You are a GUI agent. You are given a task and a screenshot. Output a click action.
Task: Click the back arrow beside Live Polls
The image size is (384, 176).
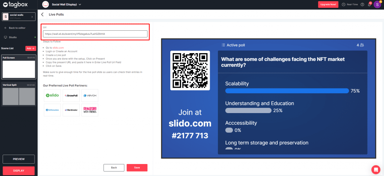pyautogui.click(x=42, y=14)
